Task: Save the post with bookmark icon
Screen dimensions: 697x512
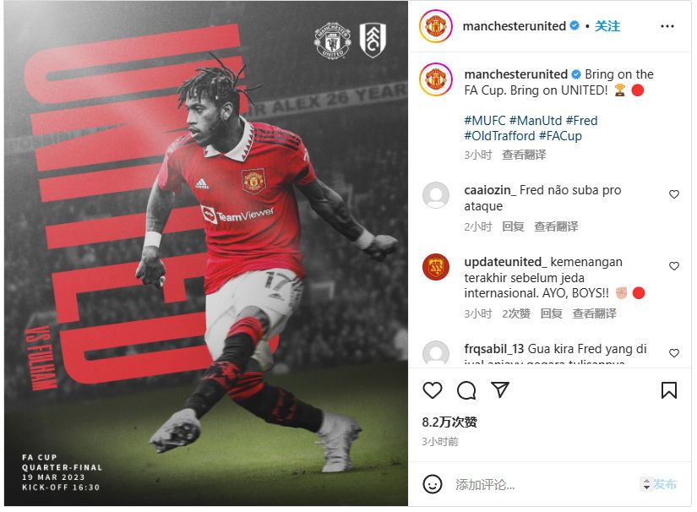Action: 668,390
